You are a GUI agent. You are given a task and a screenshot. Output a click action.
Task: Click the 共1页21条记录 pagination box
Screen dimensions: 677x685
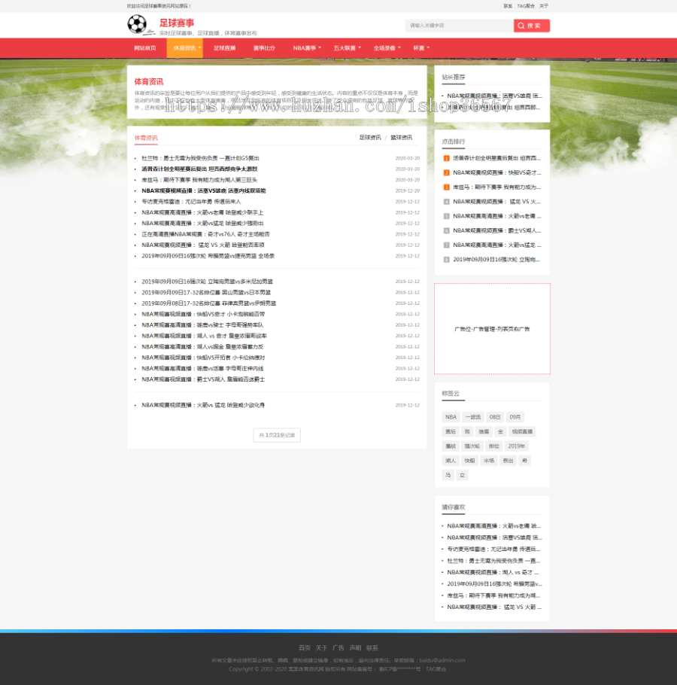pyautogui.click(x=277, y=435)
